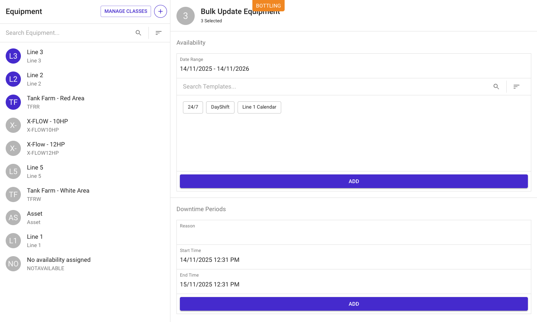This screenshot has width=537, height=322.
Task: Toggle selection of Tank Farm - Red Area
Action: [x=13, y=102]
